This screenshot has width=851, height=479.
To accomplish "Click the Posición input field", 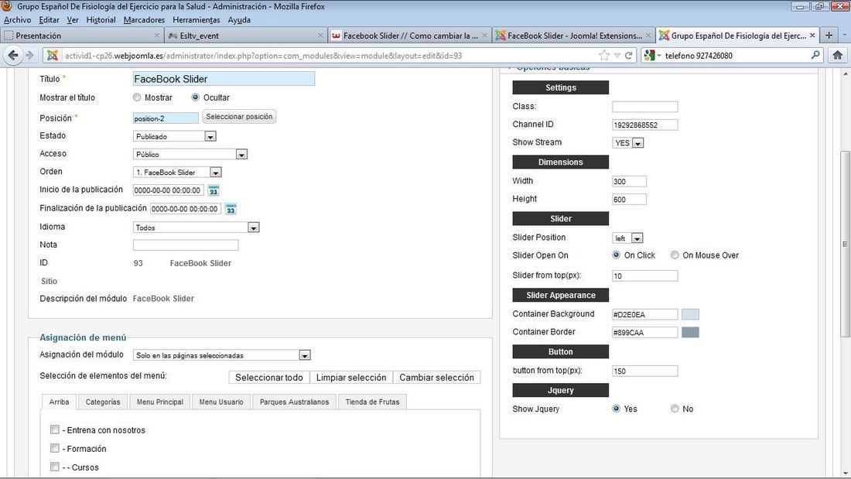I will tap(166, 118).
